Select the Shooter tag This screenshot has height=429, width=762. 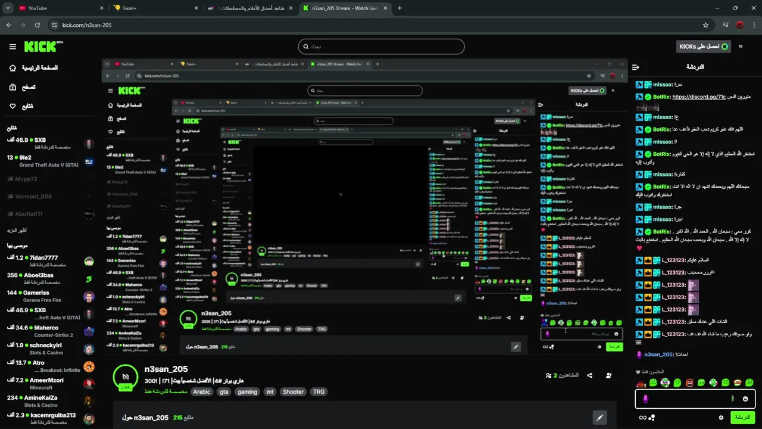[293, 392]
